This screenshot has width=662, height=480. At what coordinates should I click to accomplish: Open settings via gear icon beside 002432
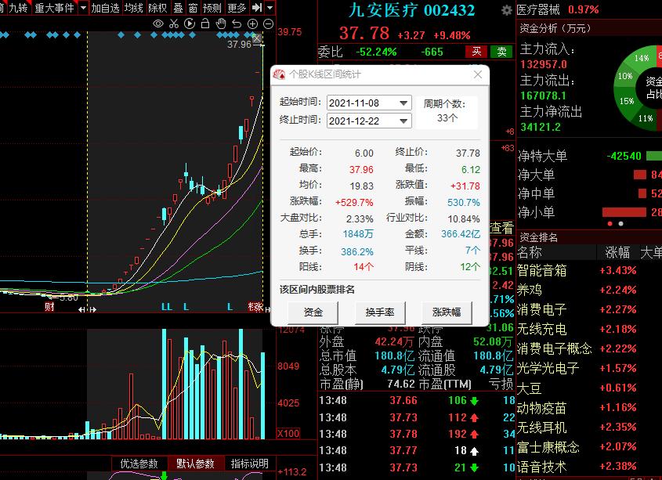pos(507,11)
